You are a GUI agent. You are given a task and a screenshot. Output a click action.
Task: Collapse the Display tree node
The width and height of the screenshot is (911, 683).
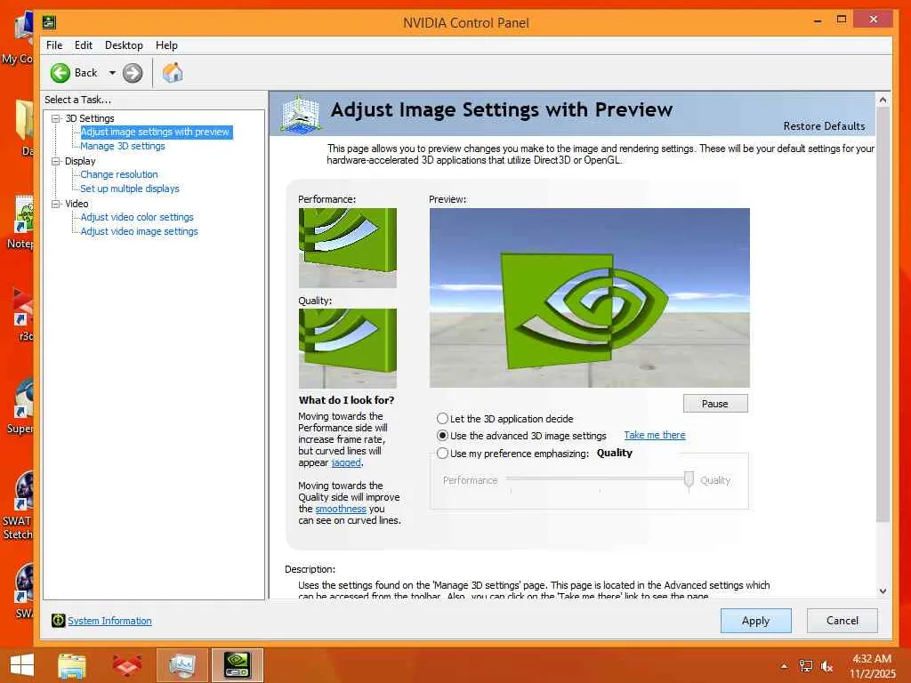click(x=56, y=162)
